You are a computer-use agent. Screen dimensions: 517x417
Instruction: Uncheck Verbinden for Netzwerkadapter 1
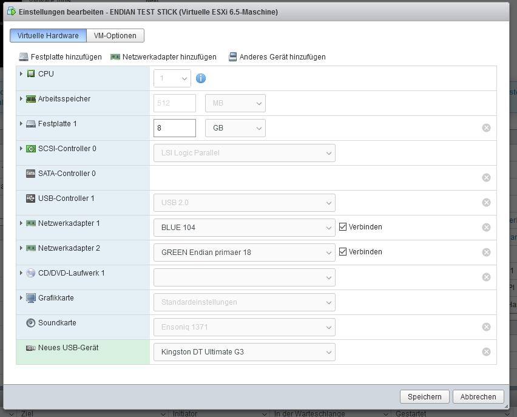click(343, 227)
